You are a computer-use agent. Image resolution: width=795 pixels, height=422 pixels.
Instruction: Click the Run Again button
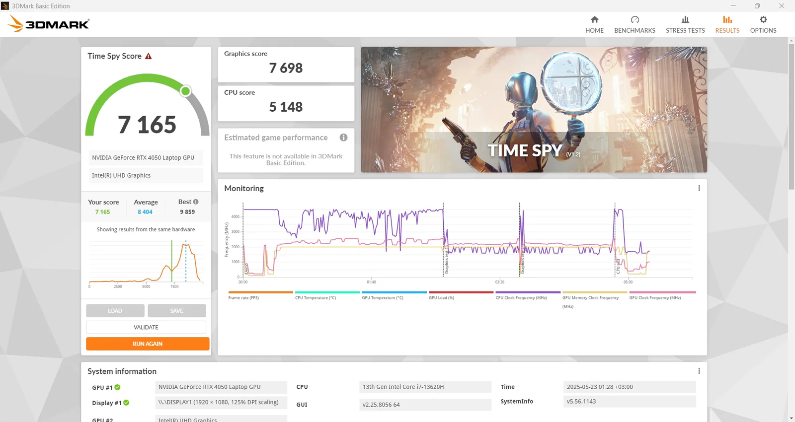[x=148, y=344]
